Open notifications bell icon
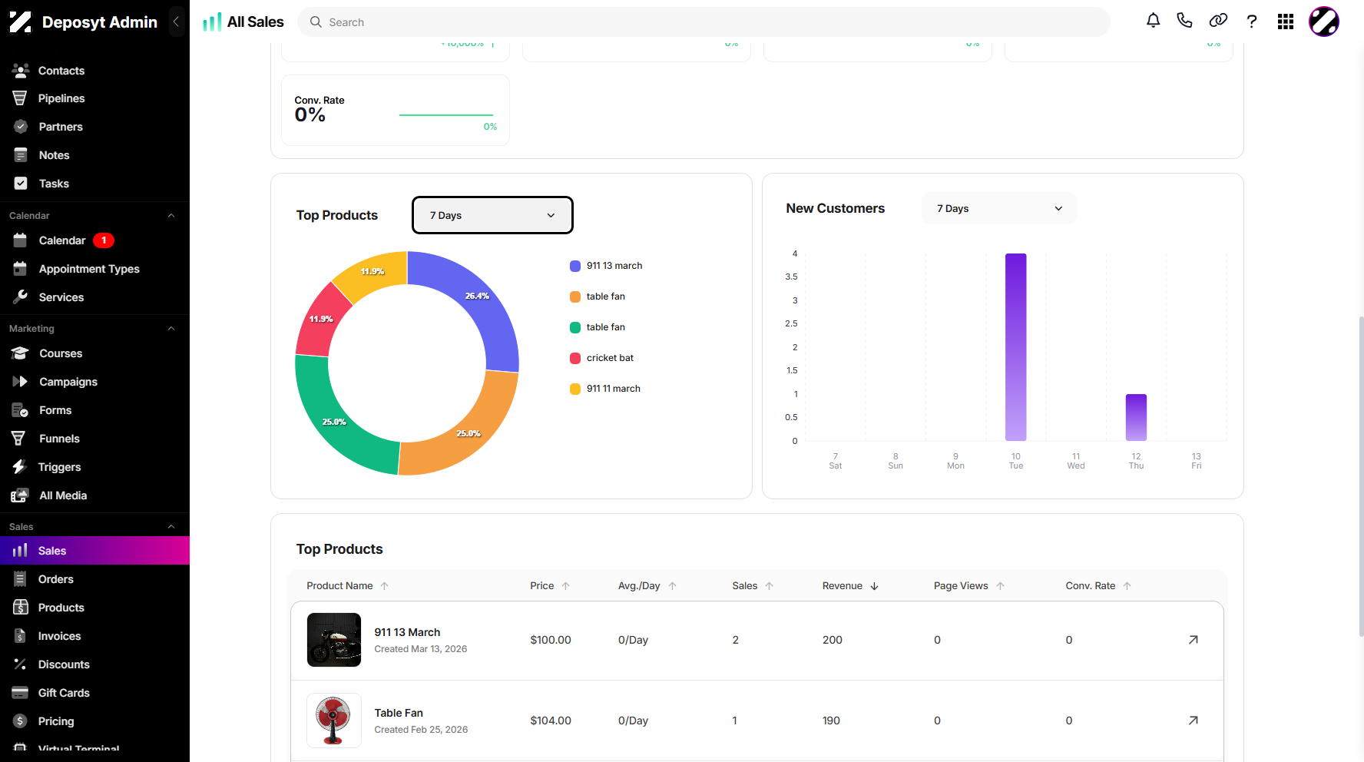Screen dimensions: 1364x762 pos(1153,22)
